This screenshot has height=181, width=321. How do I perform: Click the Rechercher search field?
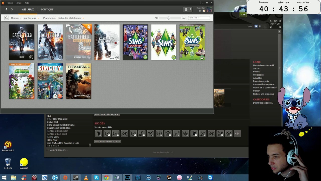point(199,18)
